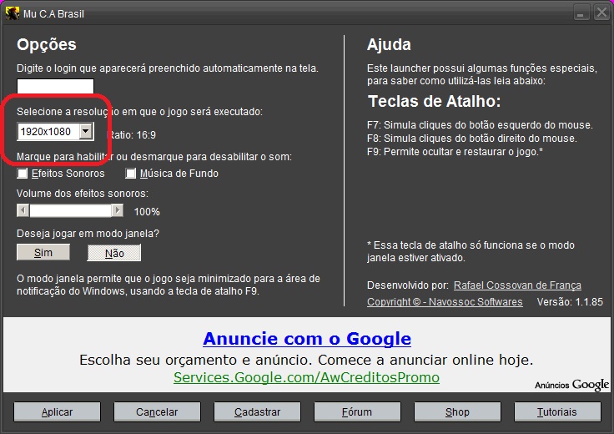Select Não for window mode

[x=114, y=252]
